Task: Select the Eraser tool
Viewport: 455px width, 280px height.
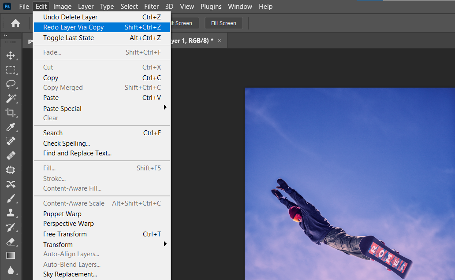Action: [x=11, y=241]
